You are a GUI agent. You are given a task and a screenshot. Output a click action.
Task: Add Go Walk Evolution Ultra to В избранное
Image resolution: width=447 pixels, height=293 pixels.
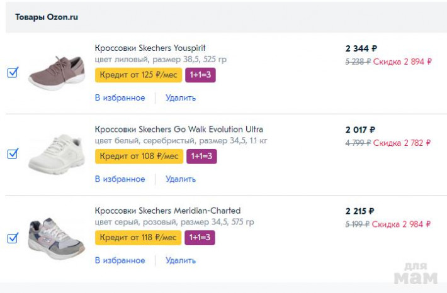pos(120,179)
